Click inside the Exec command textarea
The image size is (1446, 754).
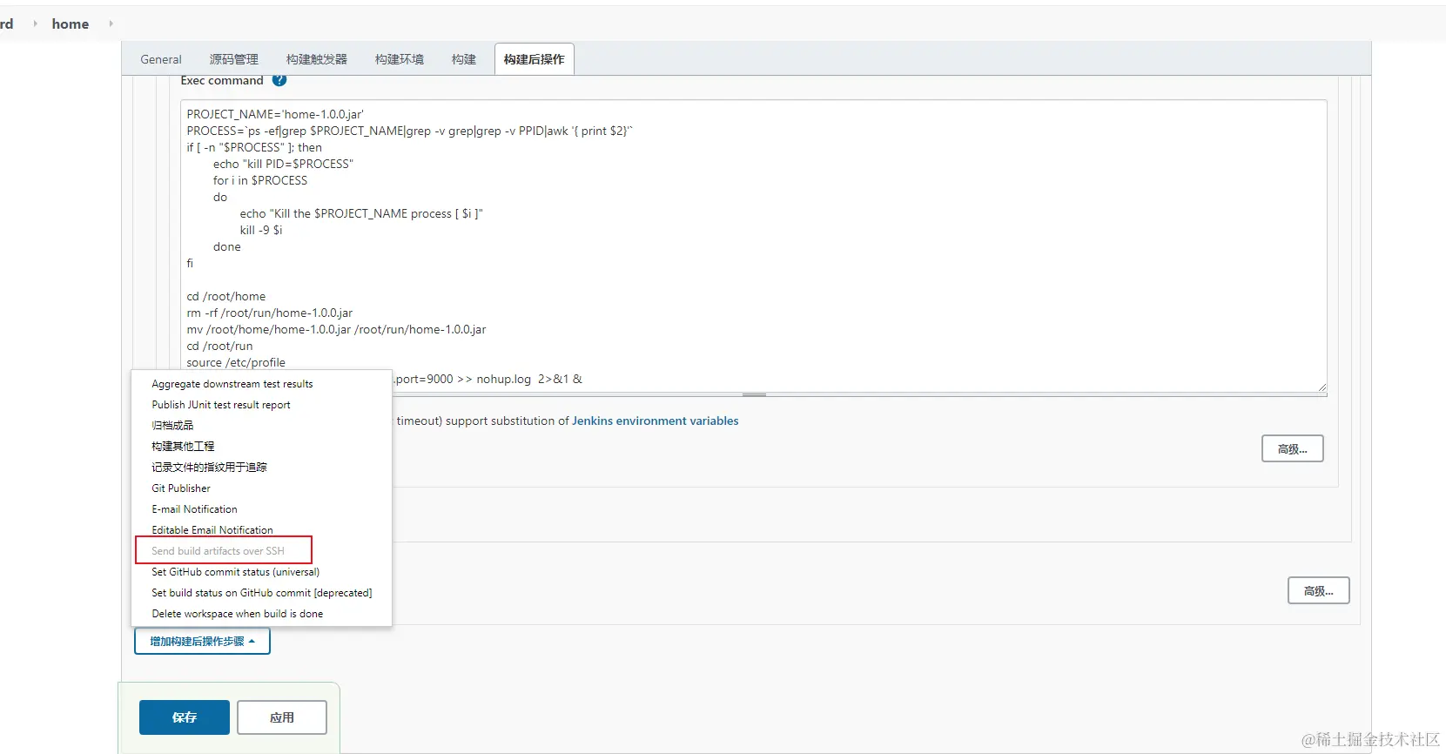tap(754, 246)
